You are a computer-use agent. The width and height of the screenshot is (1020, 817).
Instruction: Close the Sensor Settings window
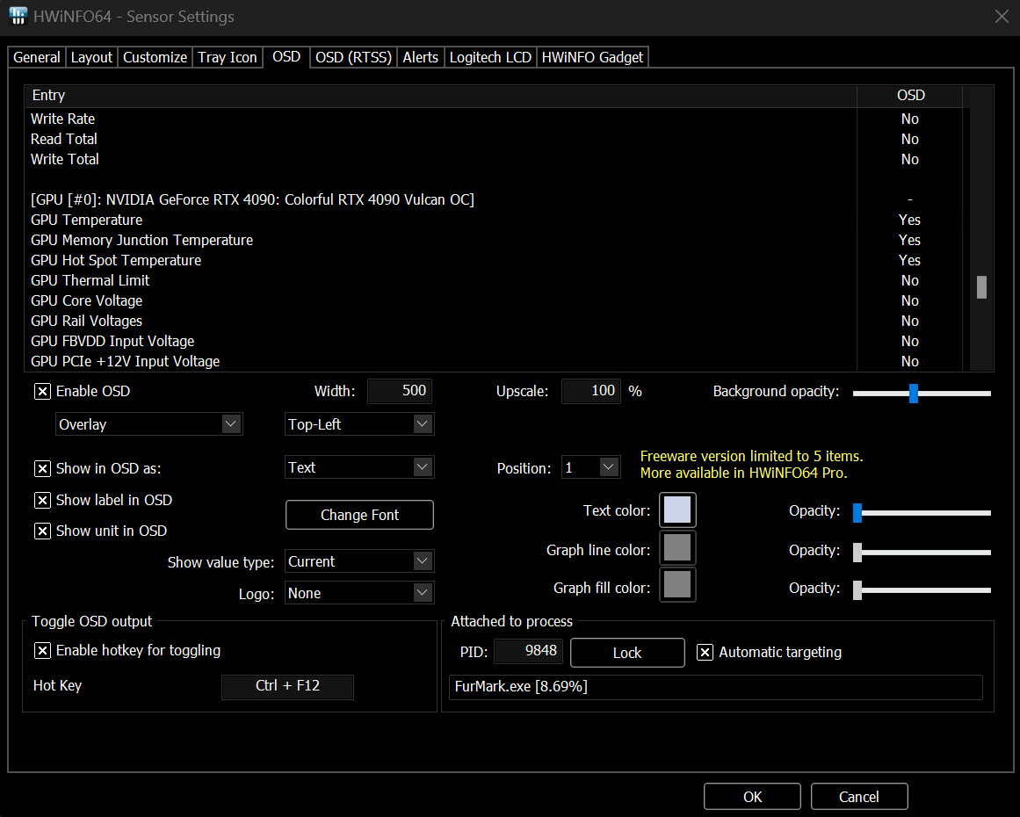1001,16
